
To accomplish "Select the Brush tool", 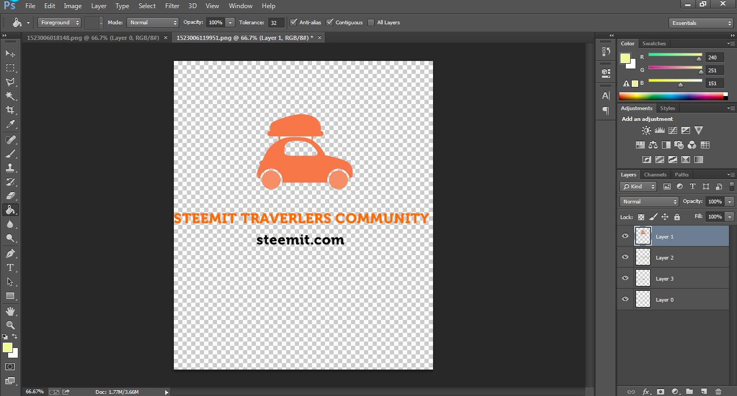I will click(10, 154).
